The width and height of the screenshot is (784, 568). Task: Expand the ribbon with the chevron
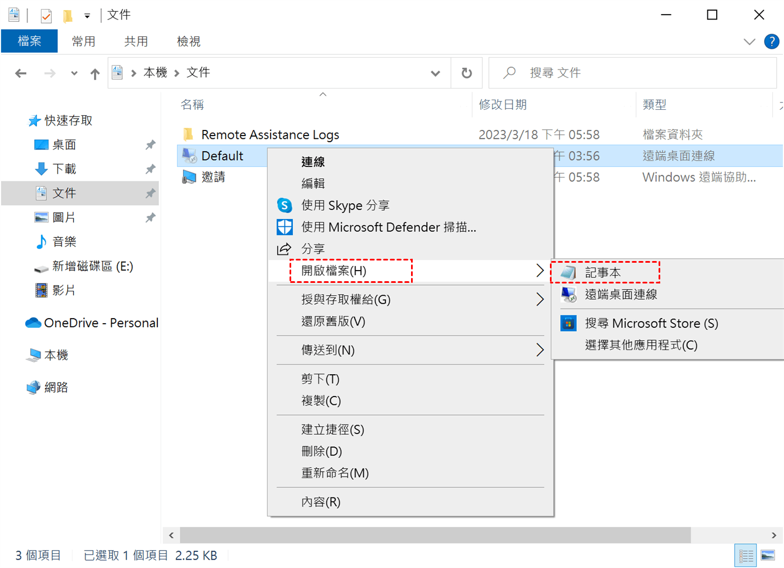[749, 41]
